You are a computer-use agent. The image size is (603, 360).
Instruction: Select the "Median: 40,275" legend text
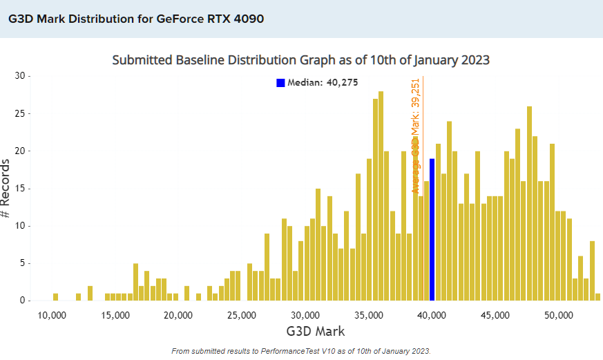pos(323,83)
